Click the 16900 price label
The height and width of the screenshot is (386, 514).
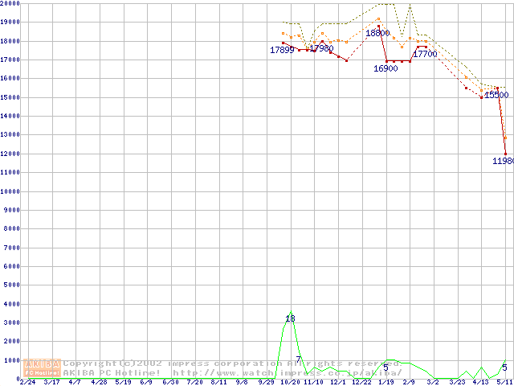(385, 69)
